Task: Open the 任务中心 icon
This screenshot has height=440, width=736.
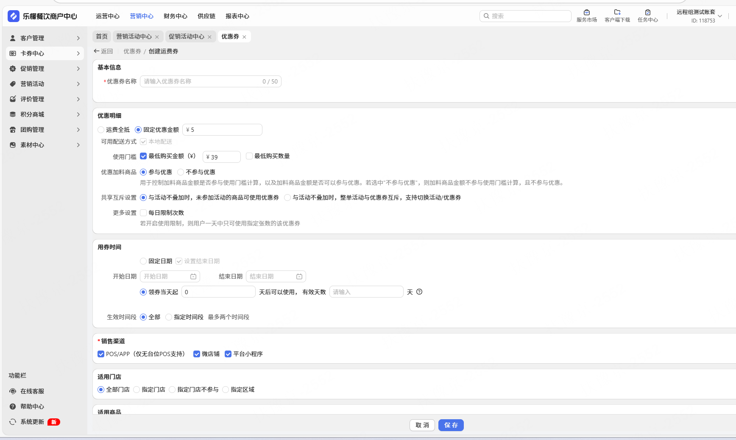Action: coord(648,12)
